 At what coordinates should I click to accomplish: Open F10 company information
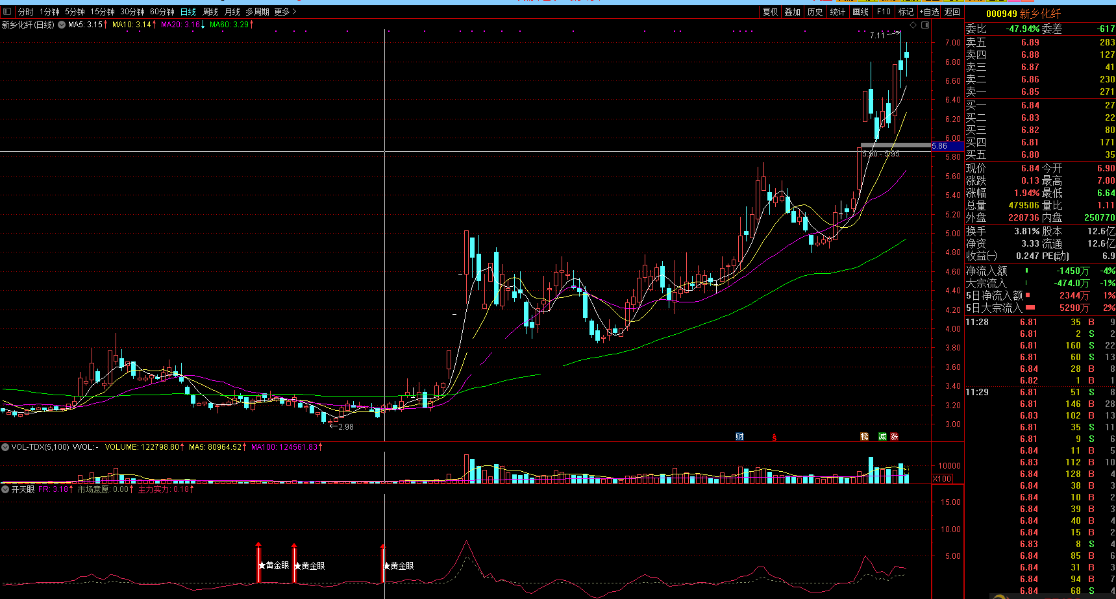pos(884,12)
